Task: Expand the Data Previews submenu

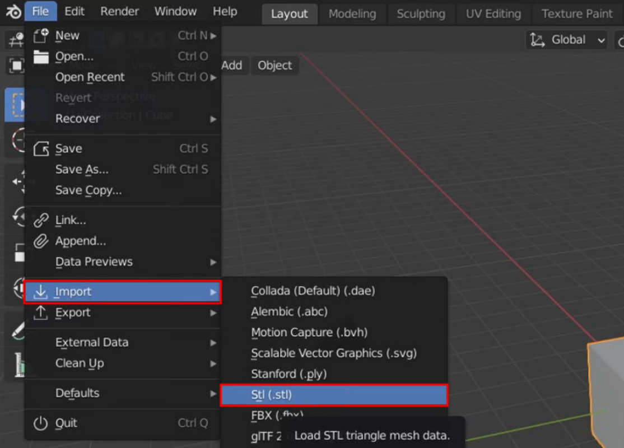Action: coord(123,262)
